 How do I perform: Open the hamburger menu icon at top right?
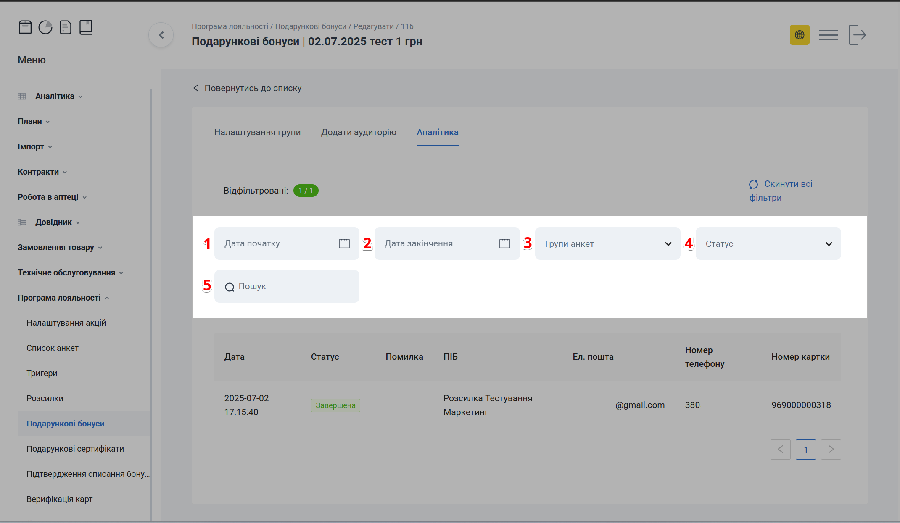[828, 35]
